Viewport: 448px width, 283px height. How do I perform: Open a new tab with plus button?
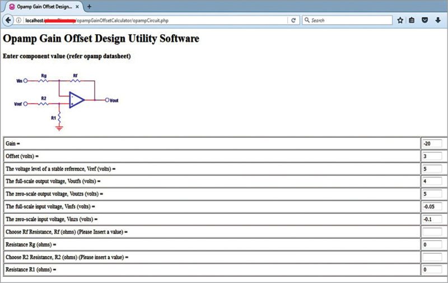click(x=89, y=6)
